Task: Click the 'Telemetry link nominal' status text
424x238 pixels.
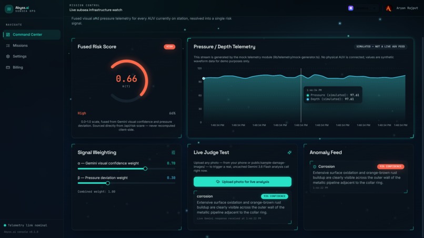Action: (x=27, y=225)
